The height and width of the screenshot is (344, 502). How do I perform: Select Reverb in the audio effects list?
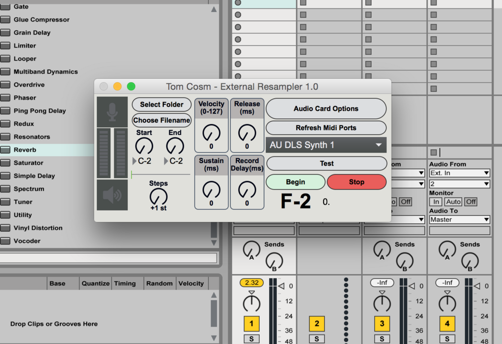(x=47, y=150)
